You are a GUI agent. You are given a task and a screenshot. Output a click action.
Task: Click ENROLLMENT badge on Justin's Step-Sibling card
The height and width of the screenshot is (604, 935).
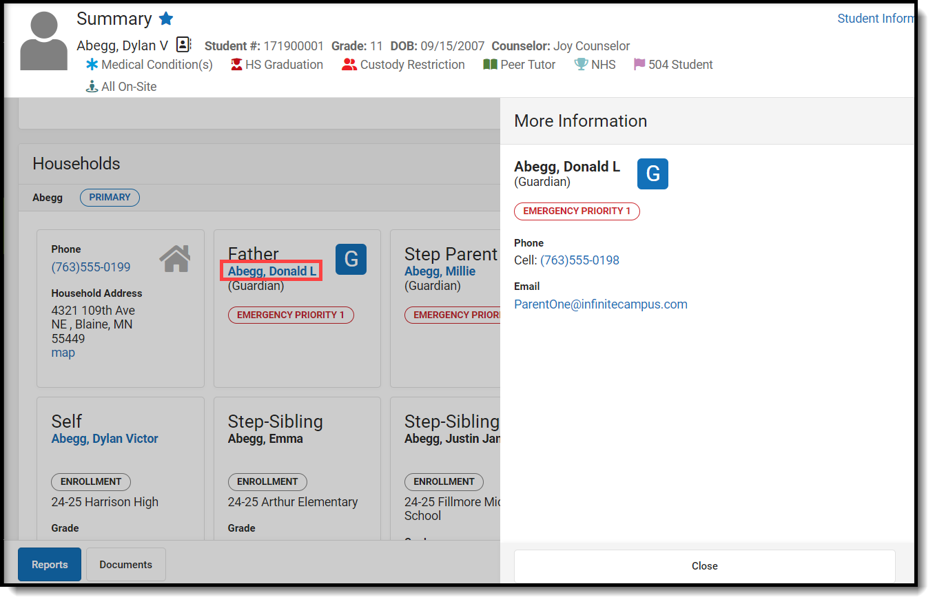(x=444, y=482)
